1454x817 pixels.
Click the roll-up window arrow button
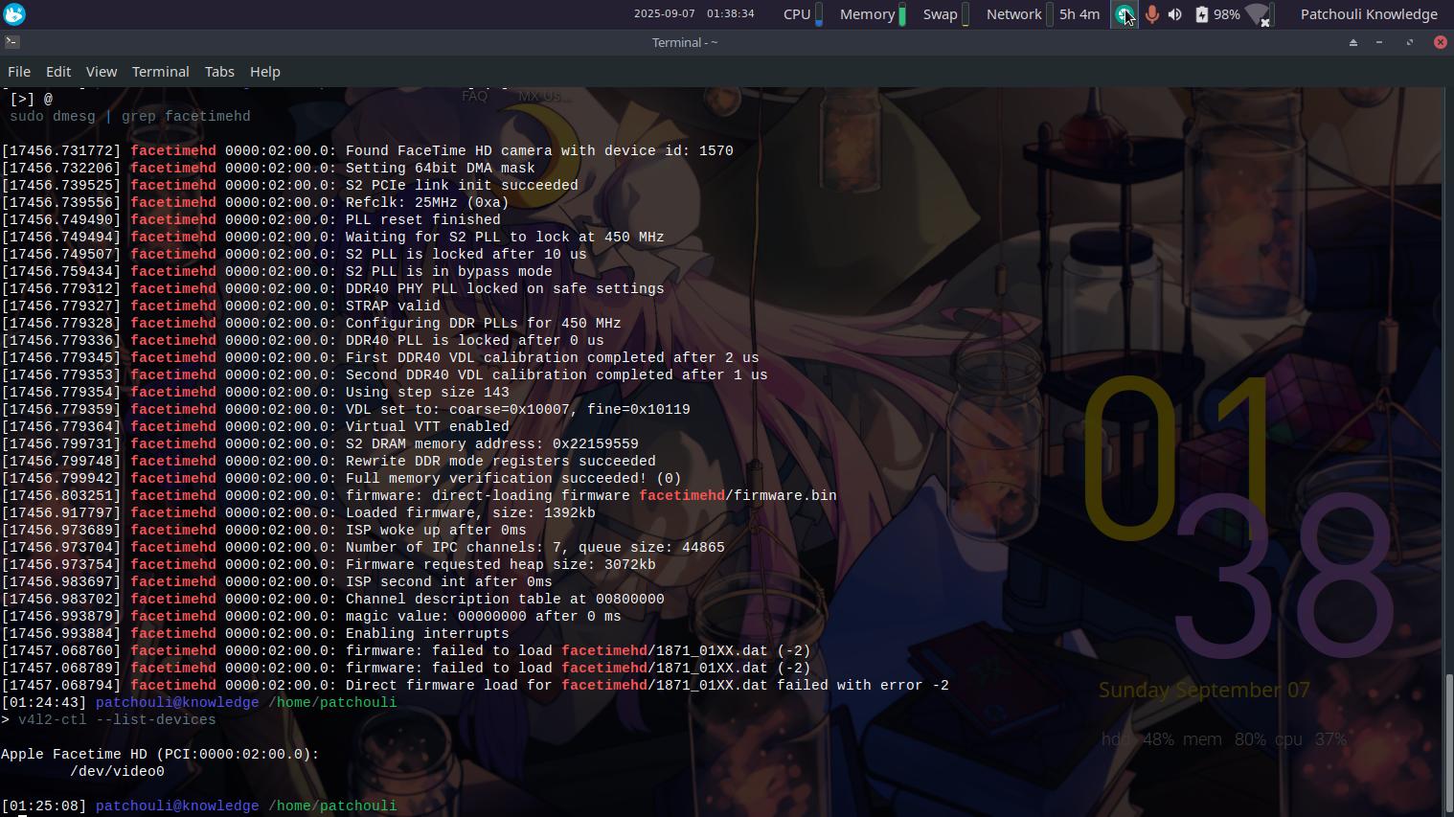(1353, 42)
